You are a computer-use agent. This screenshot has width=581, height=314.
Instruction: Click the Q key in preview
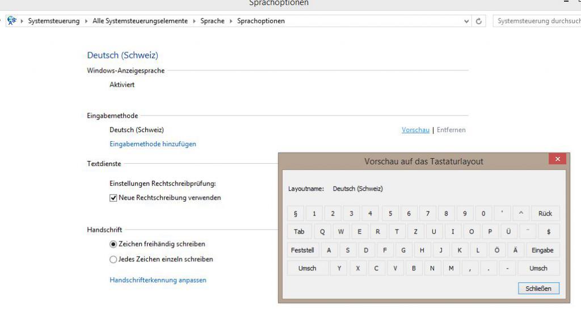click(x=322, y=231)
